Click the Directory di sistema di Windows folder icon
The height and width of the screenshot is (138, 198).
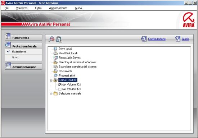(x=55, y=62)
